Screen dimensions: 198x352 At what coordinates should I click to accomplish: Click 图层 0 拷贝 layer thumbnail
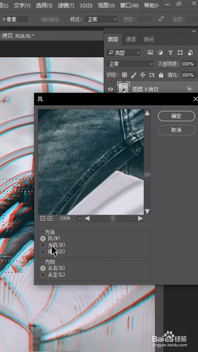123,88
